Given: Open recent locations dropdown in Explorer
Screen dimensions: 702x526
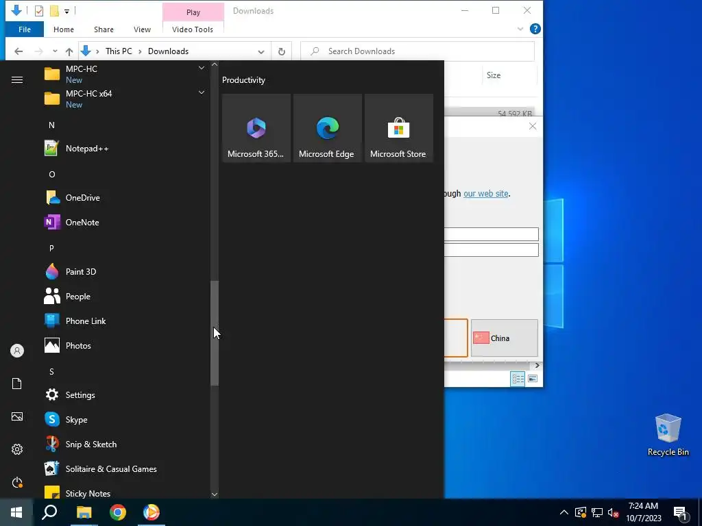Looking at the screenshot, I should [55, 51].
